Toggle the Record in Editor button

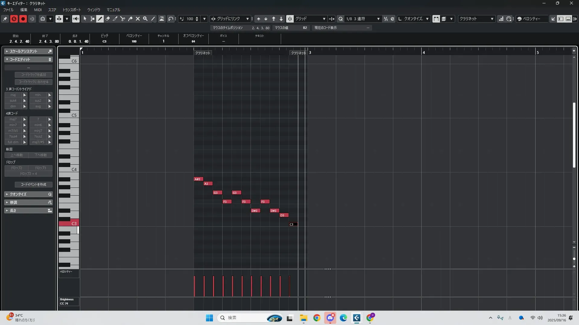click(23, 19)
